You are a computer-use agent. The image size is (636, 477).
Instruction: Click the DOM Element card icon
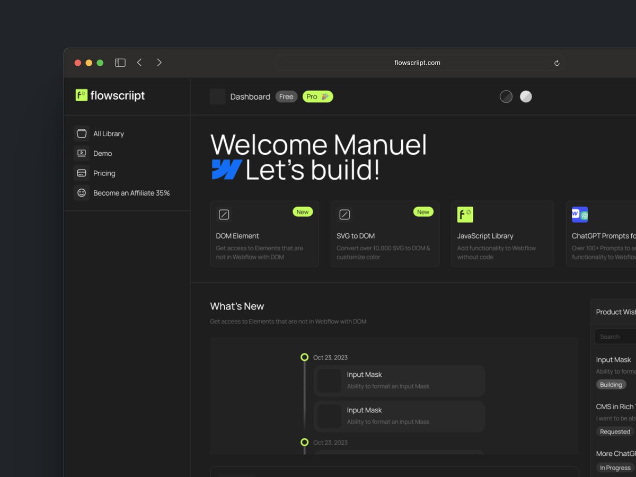pos(224,215)
